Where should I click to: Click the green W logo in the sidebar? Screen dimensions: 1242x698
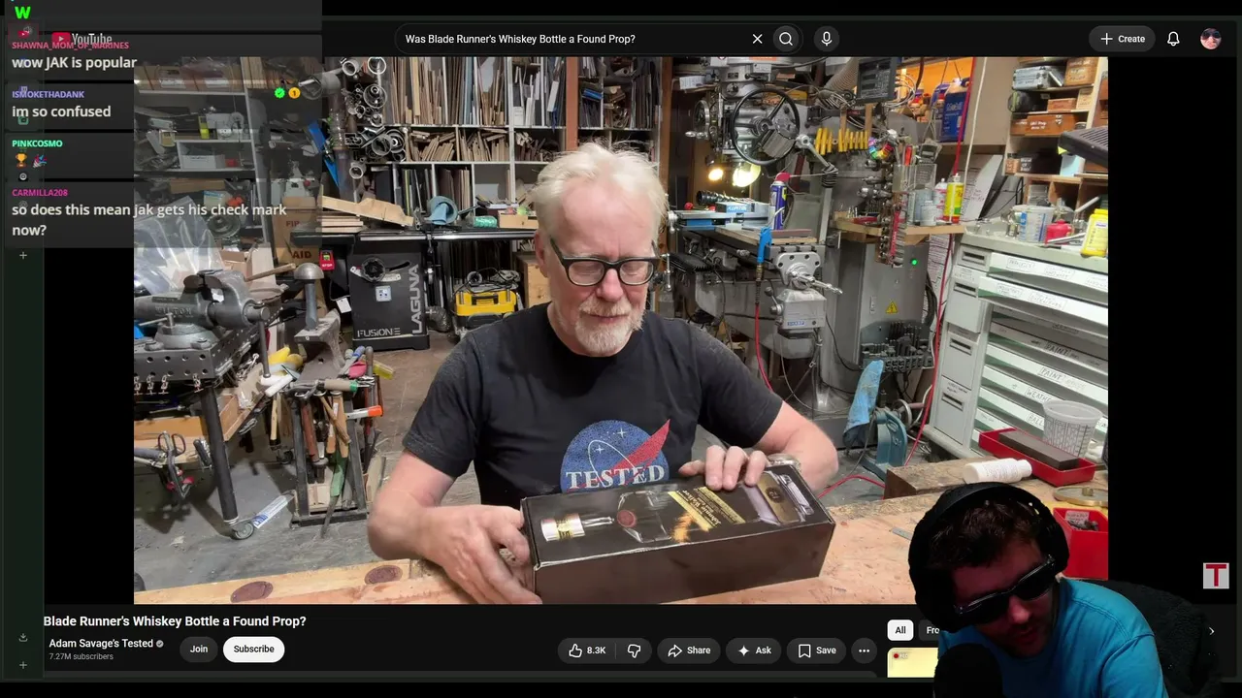click(22, 13)
